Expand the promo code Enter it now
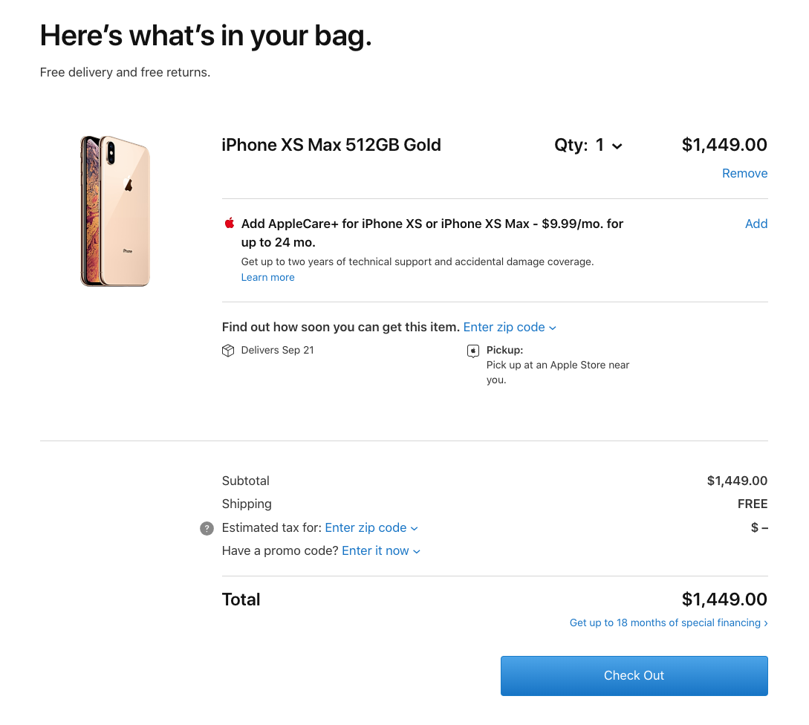Image resolution: width=809 pixels, height=725 pixels. [x=381, y=551]
